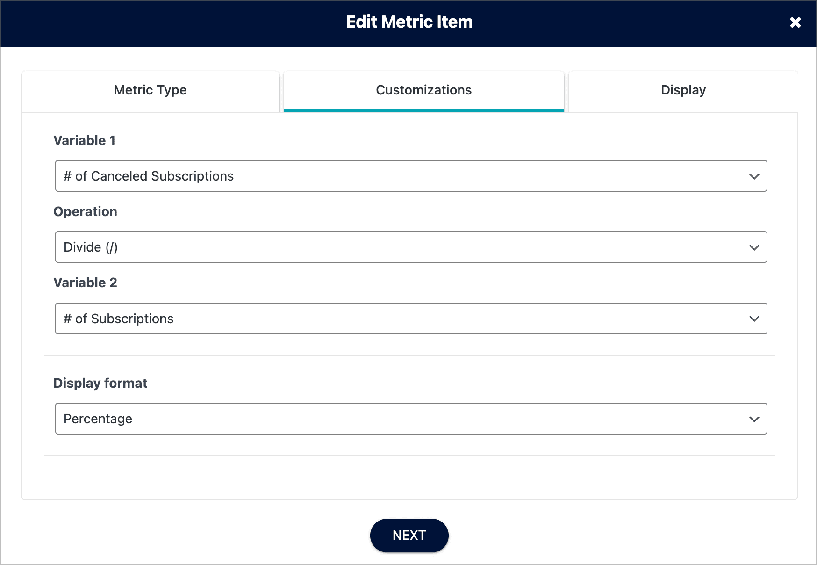Click the teal underline beneath Customizations

[x=423, y=110]
